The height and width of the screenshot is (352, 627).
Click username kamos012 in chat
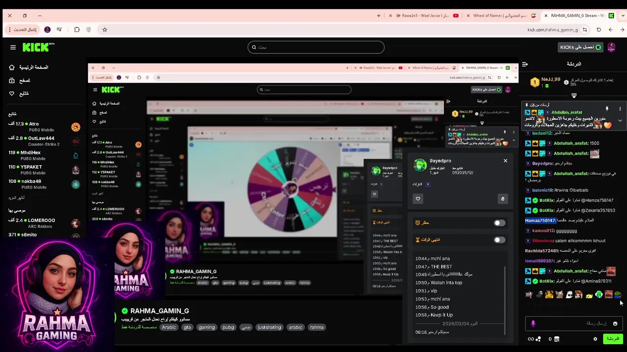click(x=543, y=231)
